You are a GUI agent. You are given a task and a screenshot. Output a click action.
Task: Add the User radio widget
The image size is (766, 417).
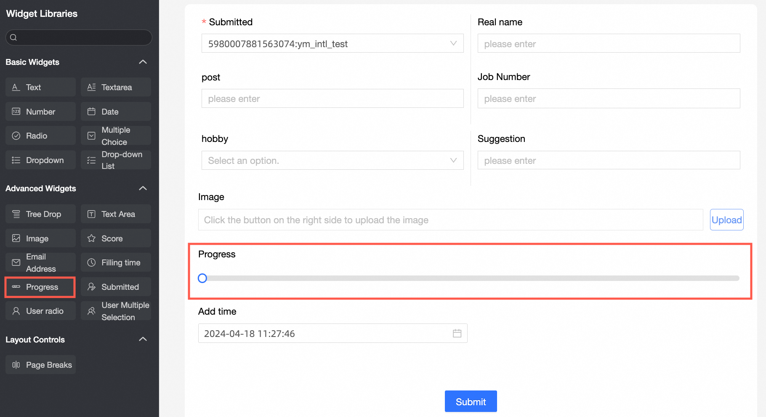41,311
